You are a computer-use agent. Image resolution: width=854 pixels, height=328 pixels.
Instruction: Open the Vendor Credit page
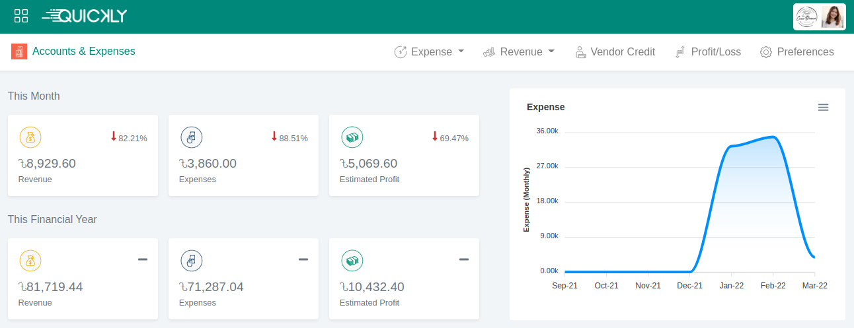615,52
